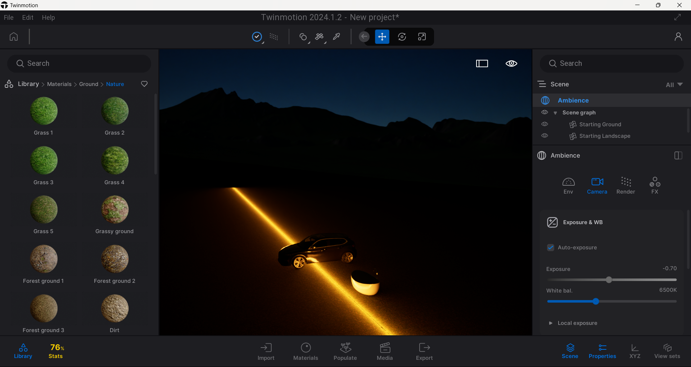Select the Forest ground 2 material

click(x=115, y=259)
